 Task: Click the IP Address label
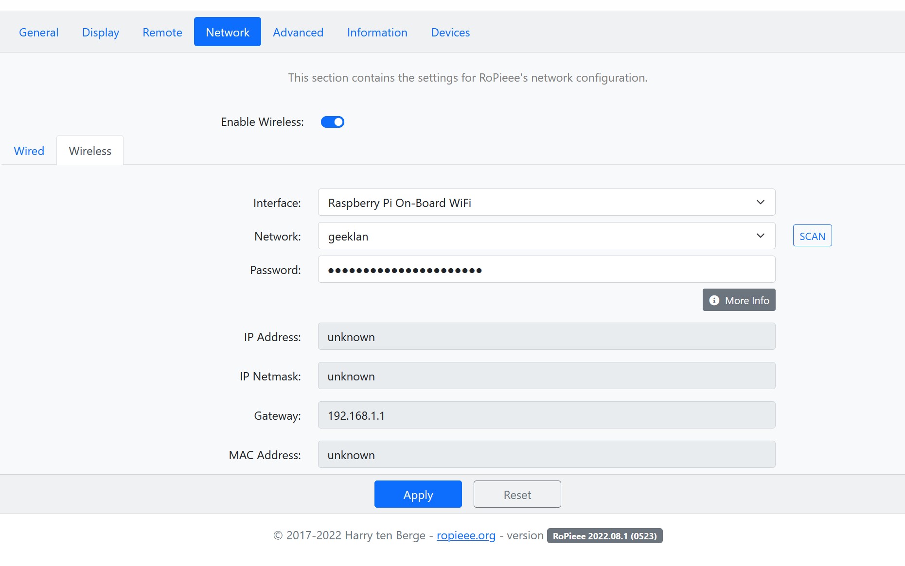click(x=272, y=337)
